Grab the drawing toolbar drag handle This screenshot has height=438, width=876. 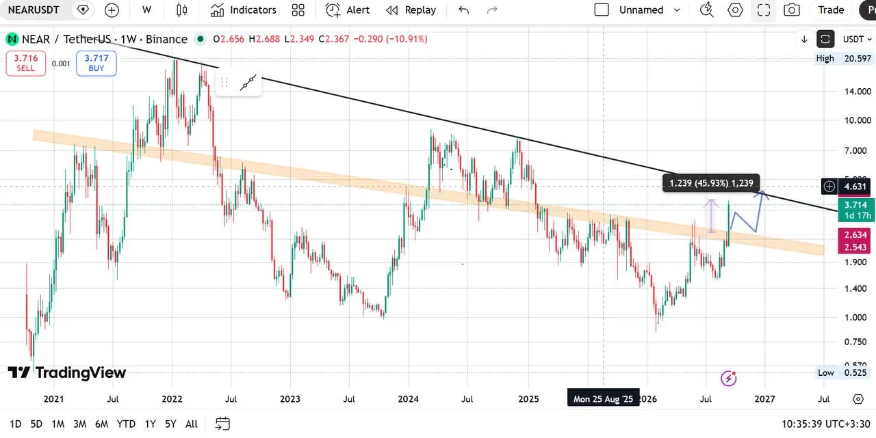224,83
